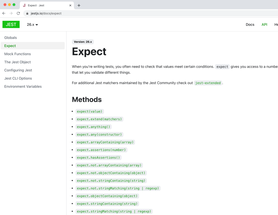Click the Version: 26.x badge
The width and height of the screenshot is (278, 215).
(83, 42)
